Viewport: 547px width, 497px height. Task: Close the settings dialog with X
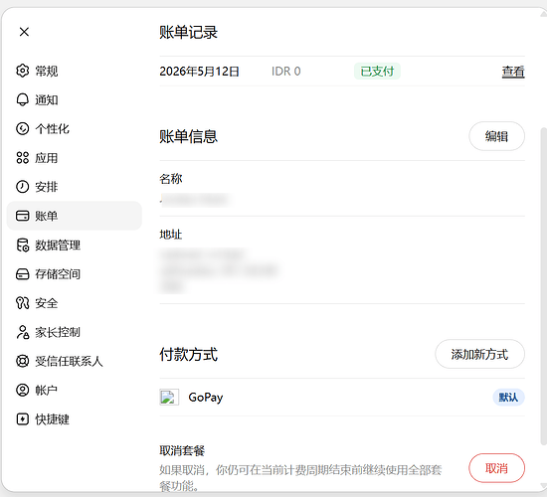24,32
